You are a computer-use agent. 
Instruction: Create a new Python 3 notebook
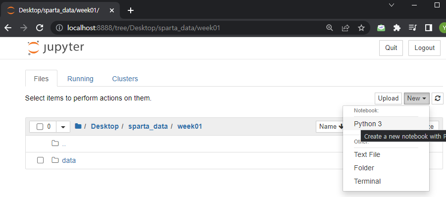tap(386, 124)
